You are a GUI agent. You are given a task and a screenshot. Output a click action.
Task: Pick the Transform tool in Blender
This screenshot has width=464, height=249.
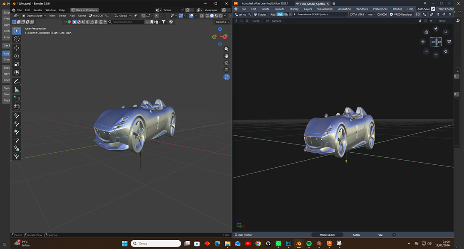coord(17,72)
